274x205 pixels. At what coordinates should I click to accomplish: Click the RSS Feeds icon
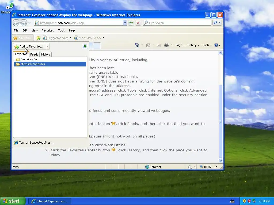click(x=148, y=45)
